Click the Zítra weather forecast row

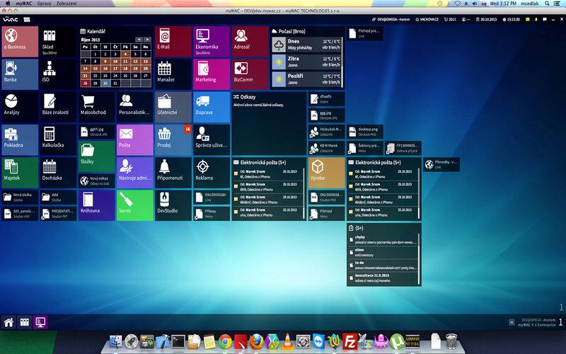pyautogui.click(x=306, y=62)
